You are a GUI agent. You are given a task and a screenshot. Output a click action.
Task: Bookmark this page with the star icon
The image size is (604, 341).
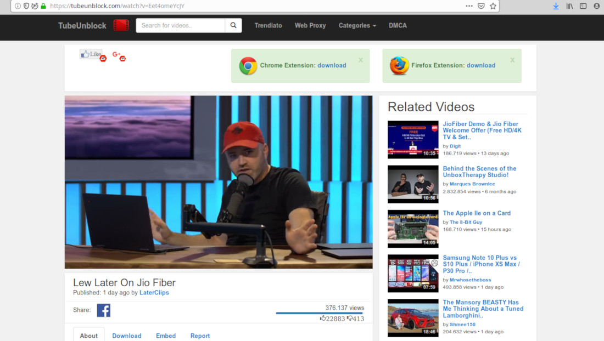pyautogui.click(x=493, y=6)
